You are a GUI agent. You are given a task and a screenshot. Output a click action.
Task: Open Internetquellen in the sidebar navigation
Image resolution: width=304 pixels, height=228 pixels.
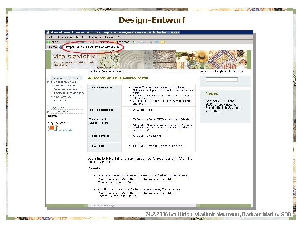click(65, 89)
